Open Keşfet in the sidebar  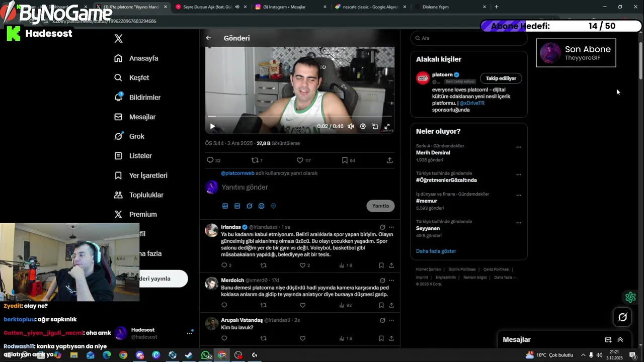[x=131, y=78]
